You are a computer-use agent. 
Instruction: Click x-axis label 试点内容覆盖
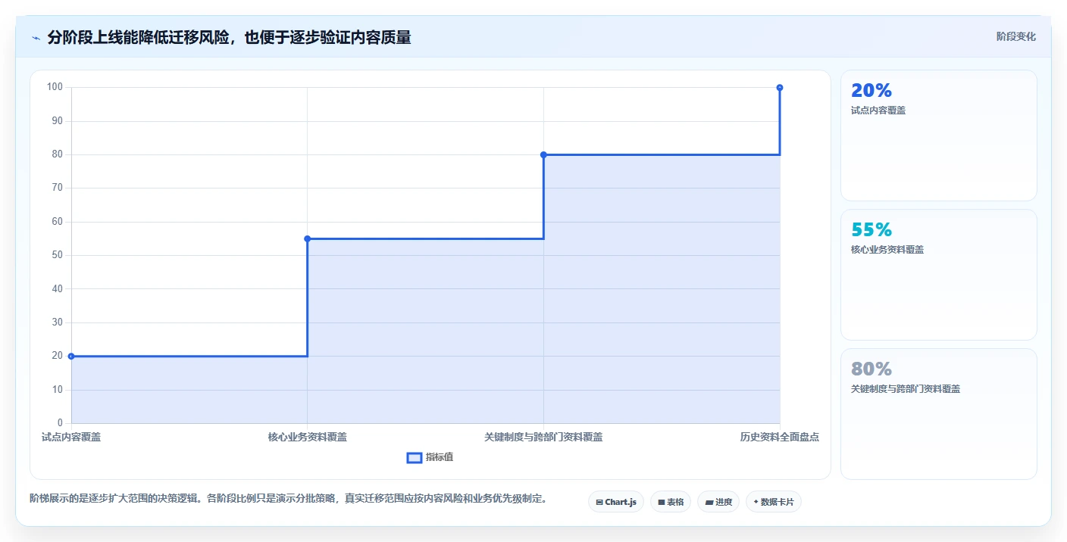coord(71,437)
